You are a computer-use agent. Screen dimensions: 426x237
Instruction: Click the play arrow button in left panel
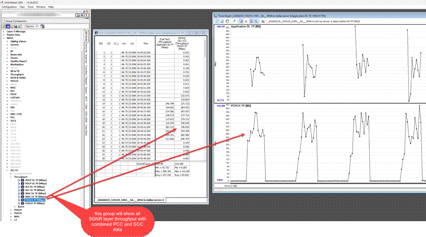click(87, 15)
